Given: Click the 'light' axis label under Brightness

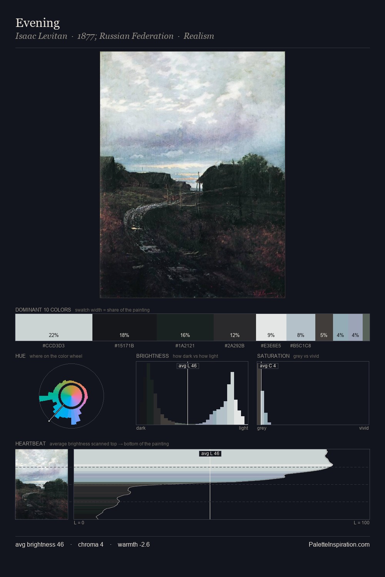Looking at the screenshot, I should (x=244, y=428).
